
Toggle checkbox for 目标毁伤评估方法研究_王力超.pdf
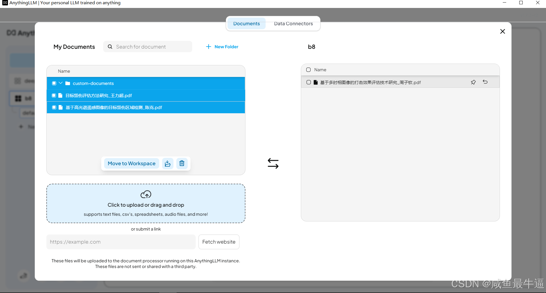point(54,95)
